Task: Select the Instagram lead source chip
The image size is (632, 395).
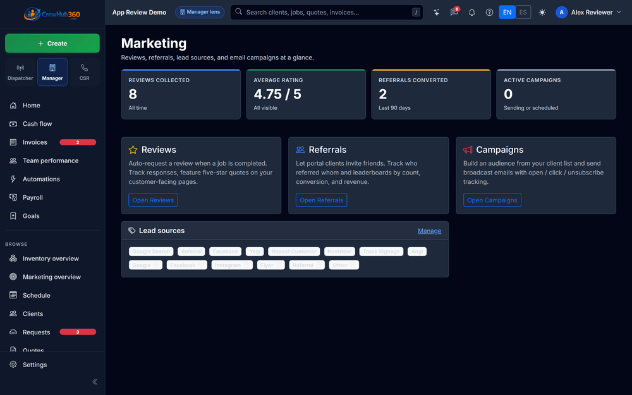Action: tap(232, 265)
